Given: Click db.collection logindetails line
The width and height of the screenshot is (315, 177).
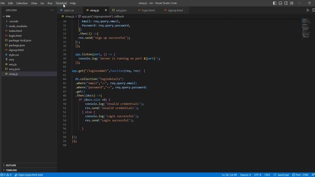Looking at the screenshot, I should click(x=99, y=79).
